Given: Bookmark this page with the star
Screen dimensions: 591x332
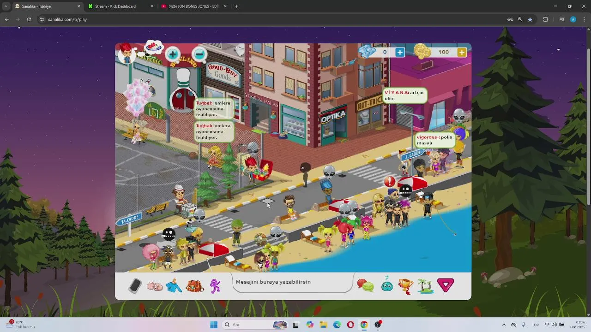Looking at the screenshot, I should (x=530, y=19).
